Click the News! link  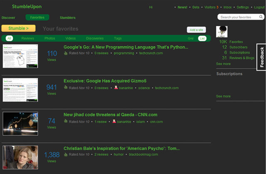pos(182,7)
